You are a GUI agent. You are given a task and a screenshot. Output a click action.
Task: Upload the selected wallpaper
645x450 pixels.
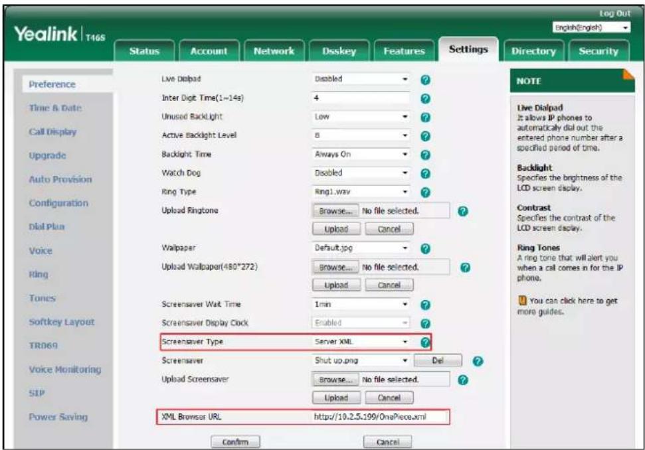pos(336,285)
